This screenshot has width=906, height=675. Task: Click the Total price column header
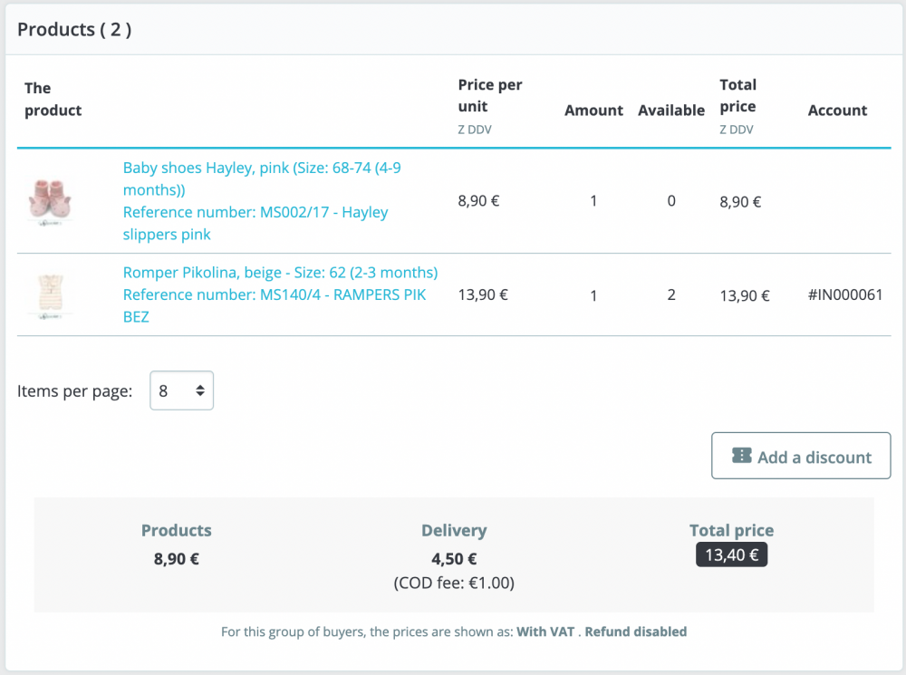point(737,96)
